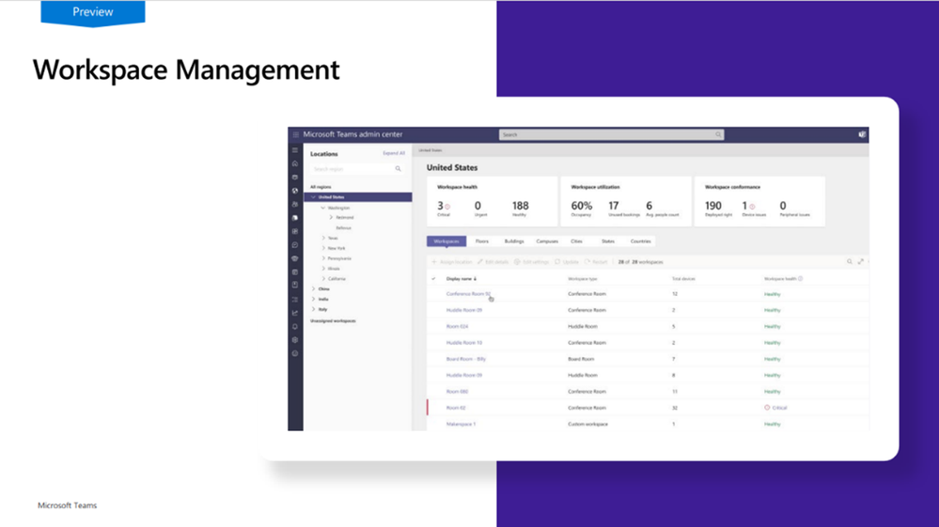This screenshot has width=939, height=527.
Task: Toggle the hamburger navigation menu icon
Action: point(294,150)
